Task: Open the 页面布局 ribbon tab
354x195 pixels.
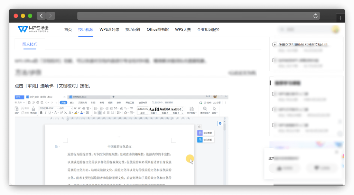Action: pyautogui.click(x=82, y=102)
